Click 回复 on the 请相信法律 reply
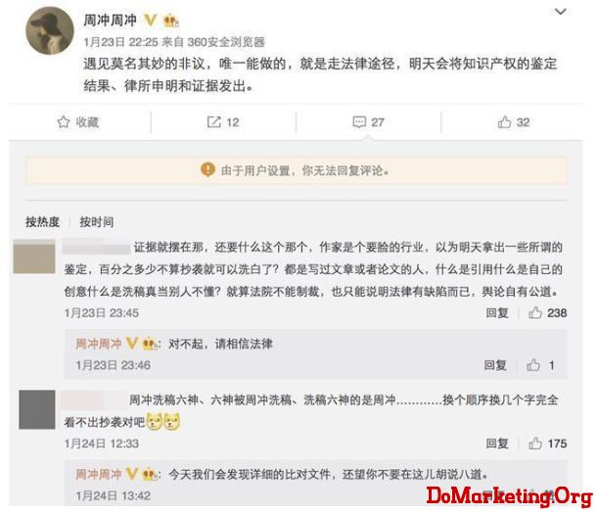The width and height of the screenshot is (598, 513). click(495, 365)
